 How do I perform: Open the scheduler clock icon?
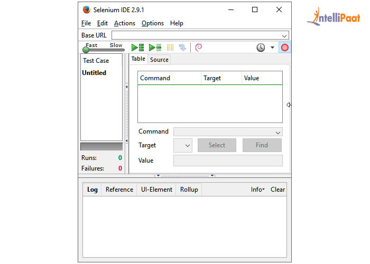pyautogui.click(x=261, y=48)
